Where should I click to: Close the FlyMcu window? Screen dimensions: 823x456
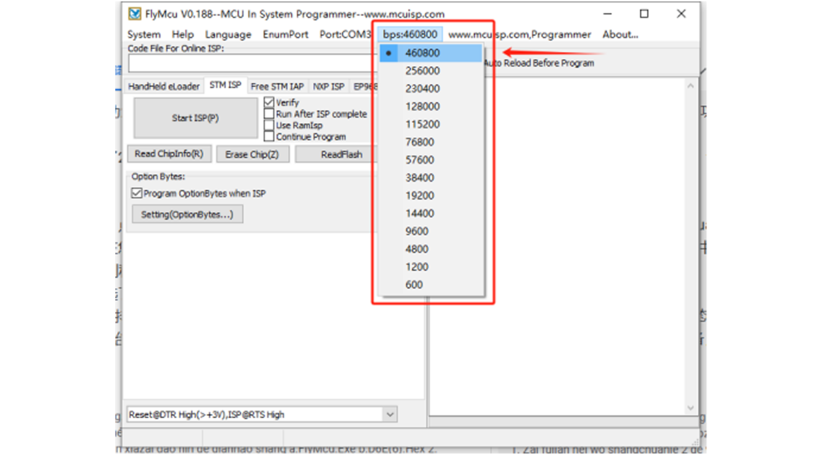681,14
